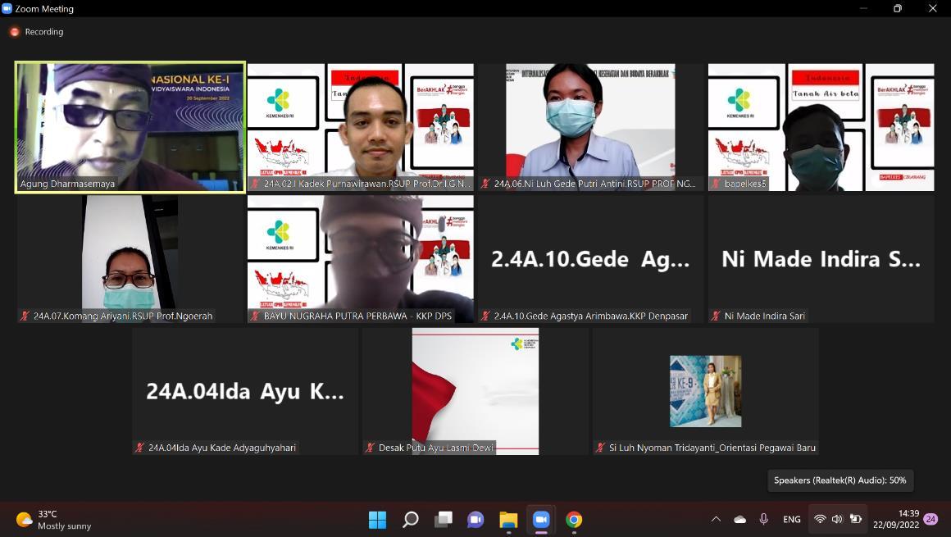Screen dimensions: 951x537
Task: Select the bapelkes5 video tile
Action: coord(821,127)
